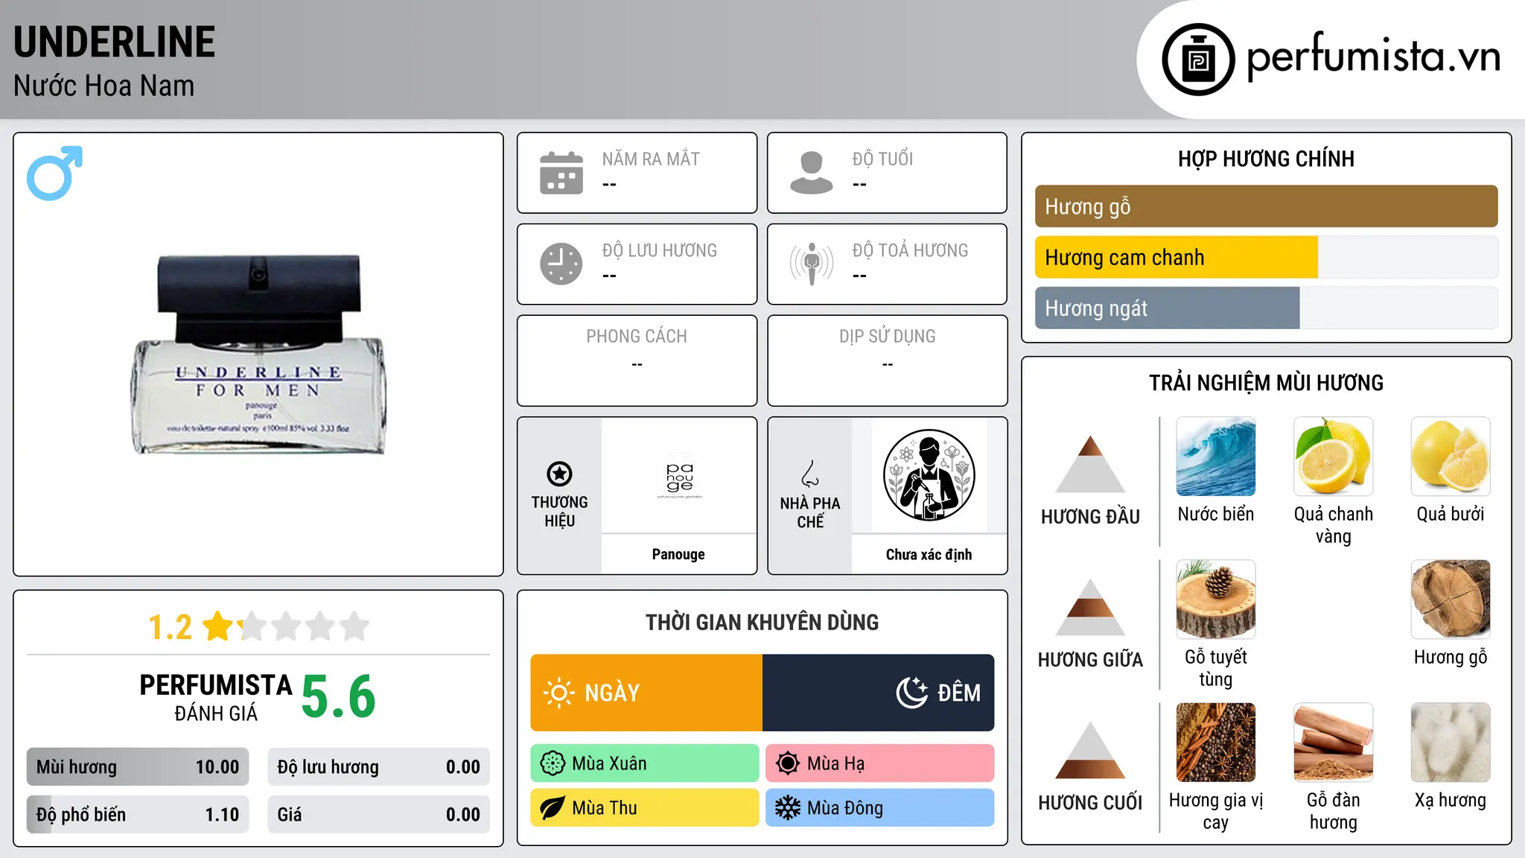The width and height of the screenshot is (1525, 858).
Task: Click the PERFUMISTA ĐÁNH GIÁ label
Action: 216,697
